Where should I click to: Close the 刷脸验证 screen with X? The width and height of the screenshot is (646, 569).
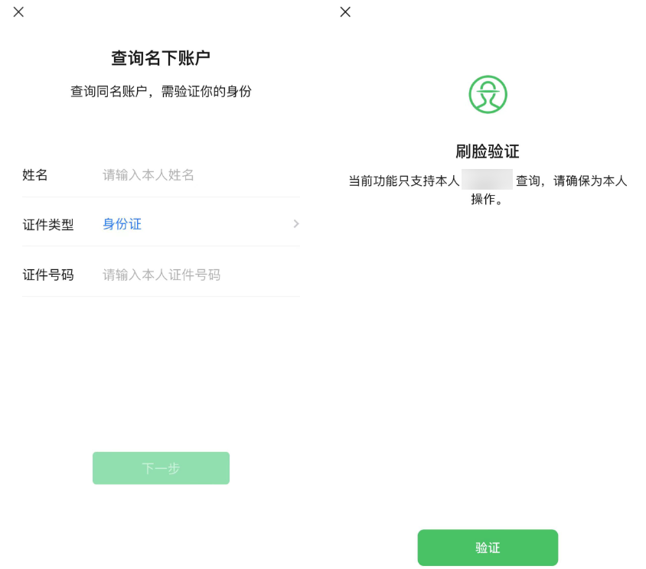[345, 12]
